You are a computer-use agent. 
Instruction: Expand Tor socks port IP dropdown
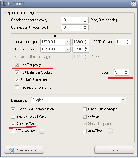[x=67, y=49]
